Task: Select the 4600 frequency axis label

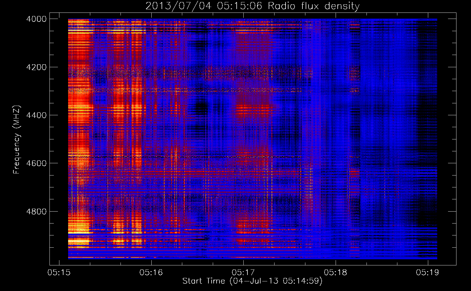Action: pyautogui.click(x=36, y=163)
